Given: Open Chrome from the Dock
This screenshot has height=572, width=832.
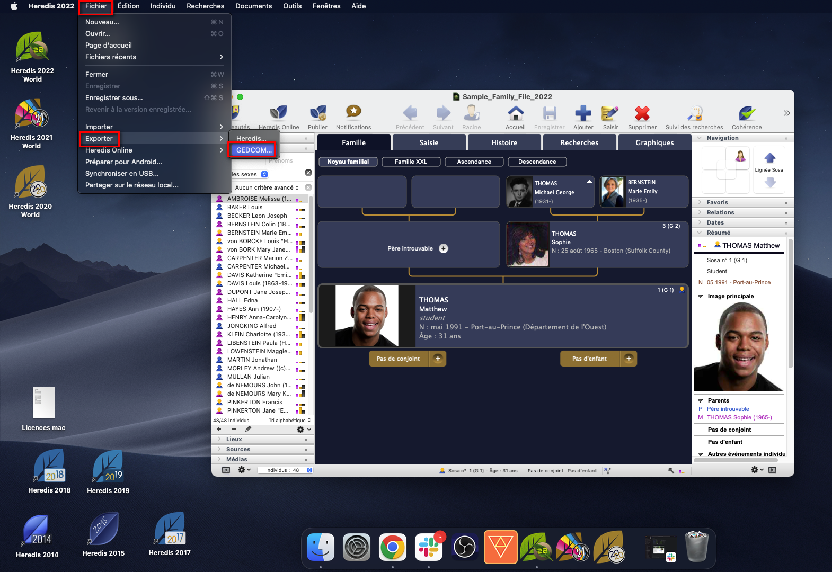Looking at the screenshot, I should (392, 547).
